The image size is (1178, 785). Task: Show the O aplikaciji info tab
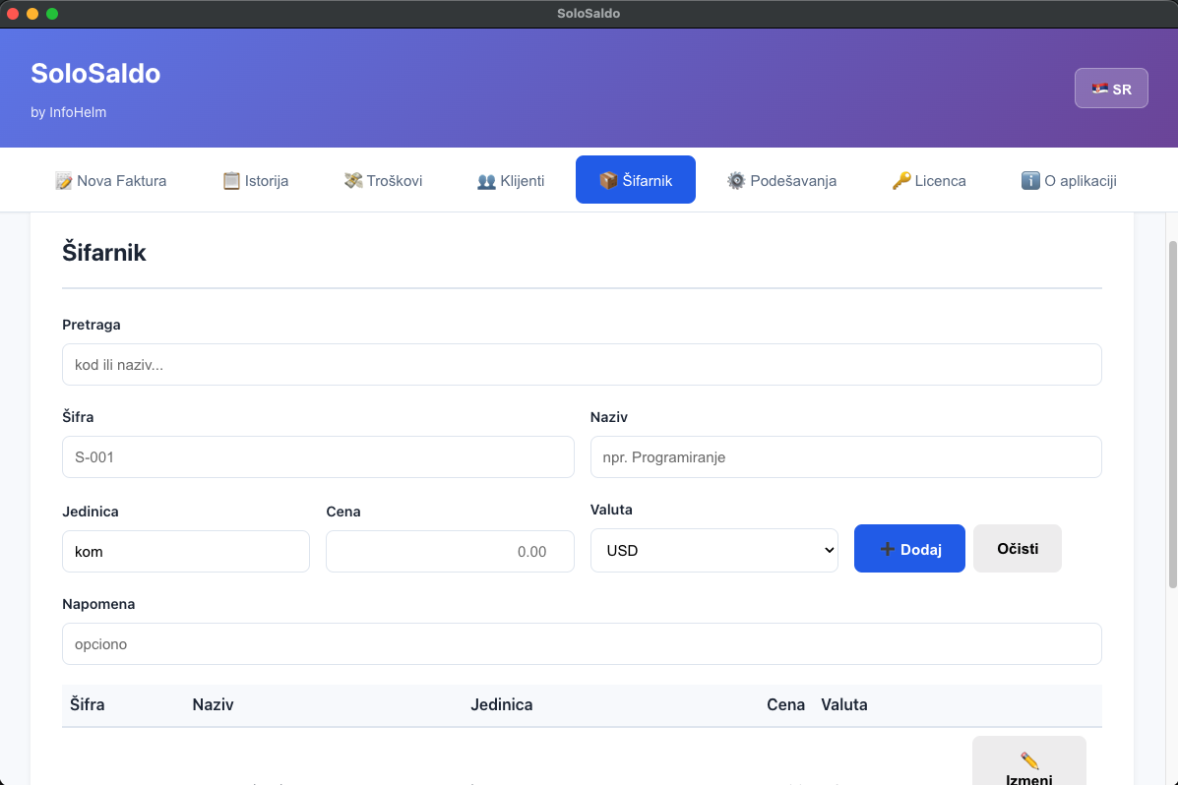[1069, 180]
